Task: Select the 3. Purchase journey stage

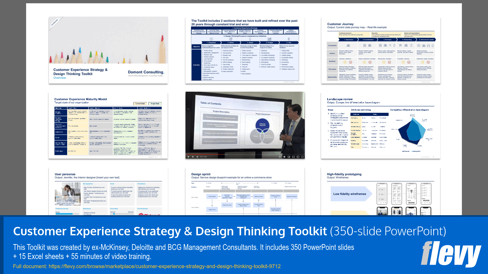Action: 387,40
